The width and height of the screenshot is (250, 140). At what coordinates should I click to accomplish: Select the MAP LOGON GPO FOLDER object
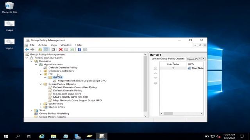(70, 97)
